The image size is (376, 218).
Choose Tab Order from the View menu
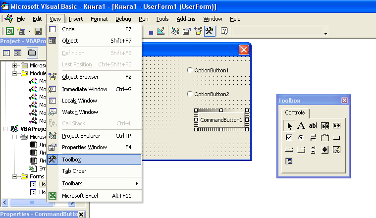coord(95,171)
